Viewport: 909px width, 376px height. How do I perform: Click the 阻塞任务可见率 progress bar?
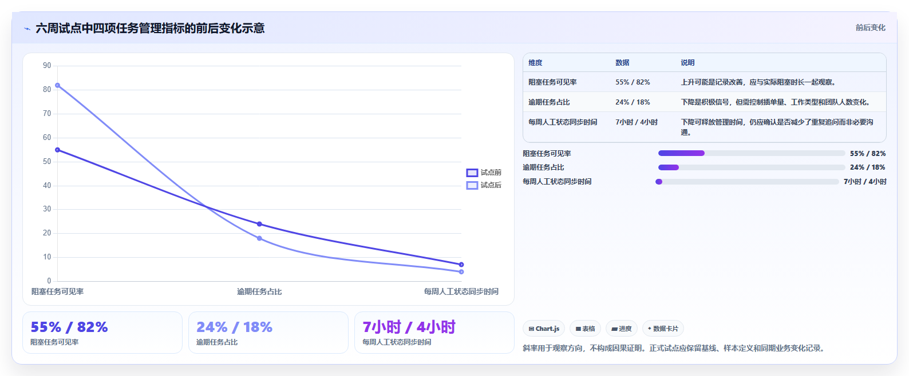point(752,153)
